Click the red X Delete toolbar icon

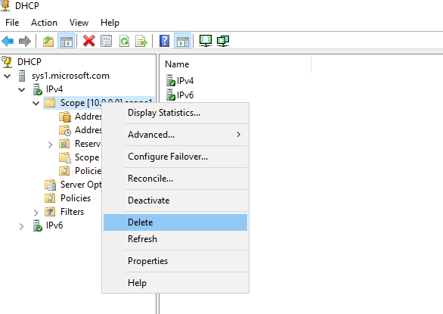(88, 41)
